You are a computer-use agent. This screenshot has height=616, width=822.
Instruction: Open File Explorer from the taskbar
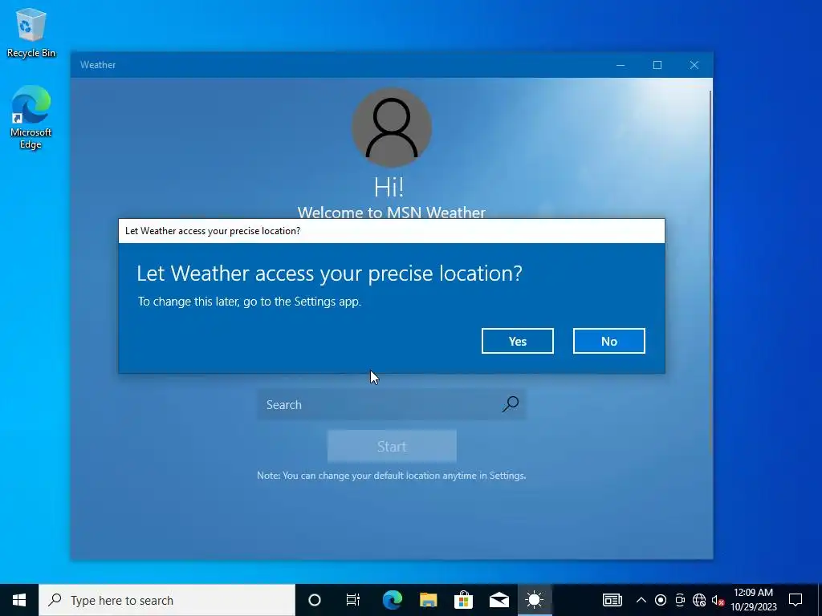[x=428, y=600]
